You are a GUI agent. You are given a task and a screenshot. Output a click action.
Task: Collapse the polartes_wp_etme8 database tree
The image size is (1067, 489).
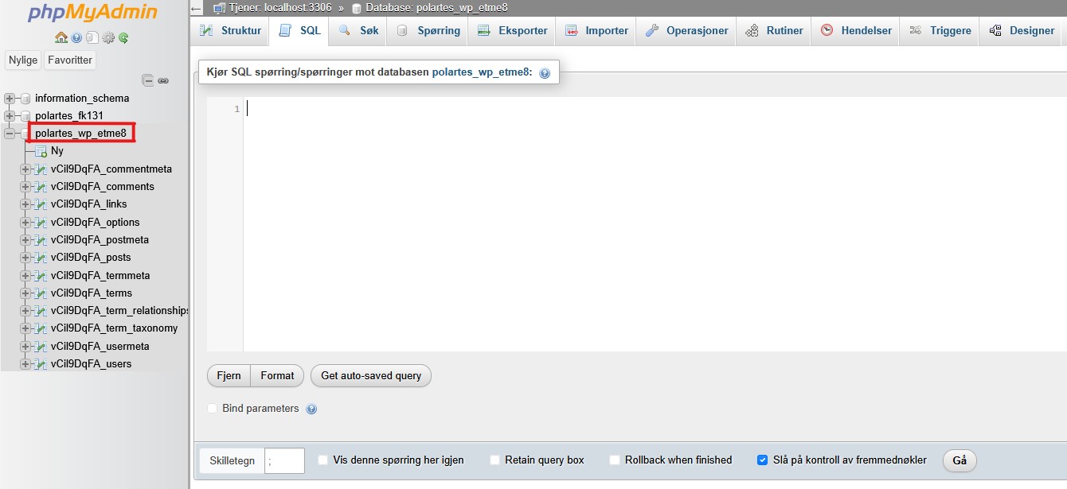point(10,134)
